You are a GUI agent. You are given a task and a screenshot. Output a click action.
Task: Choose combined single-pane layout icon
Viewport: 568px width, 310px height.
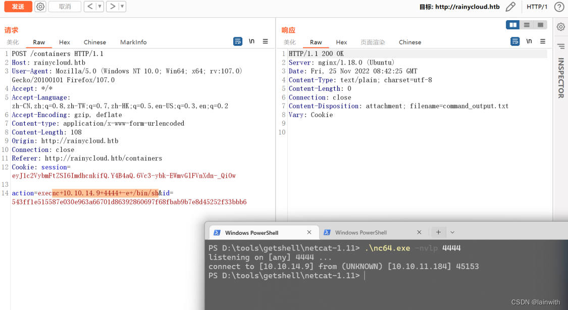point(540,25)
